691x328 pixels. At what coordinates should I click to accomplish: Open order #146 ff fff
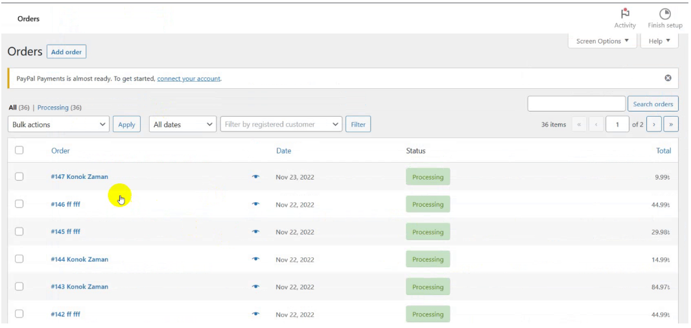pyautogui.click(x=65, y=204)
